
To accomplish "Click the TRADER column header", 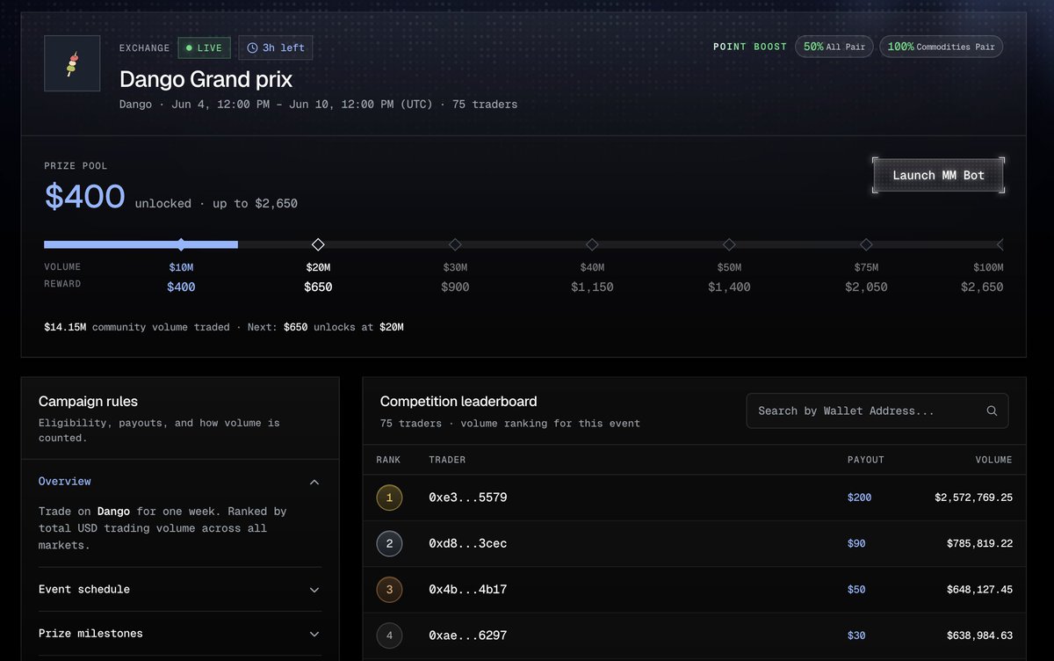I will (447, 460).
